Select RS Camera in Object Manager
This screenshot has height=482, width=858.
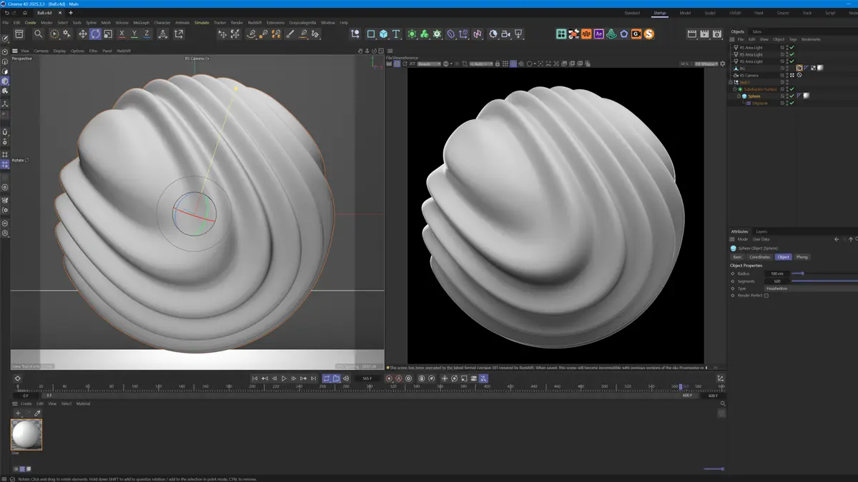click(x=749, y=75)
